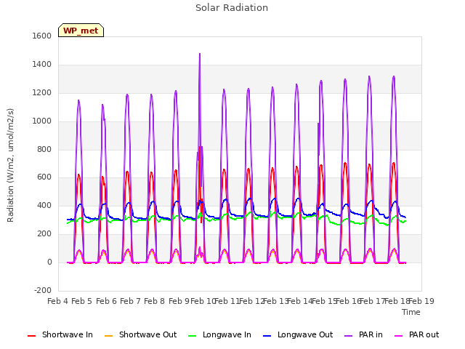Click the -200 y-axis tick label
Viewport: 465px width, 349px height.
43,290
